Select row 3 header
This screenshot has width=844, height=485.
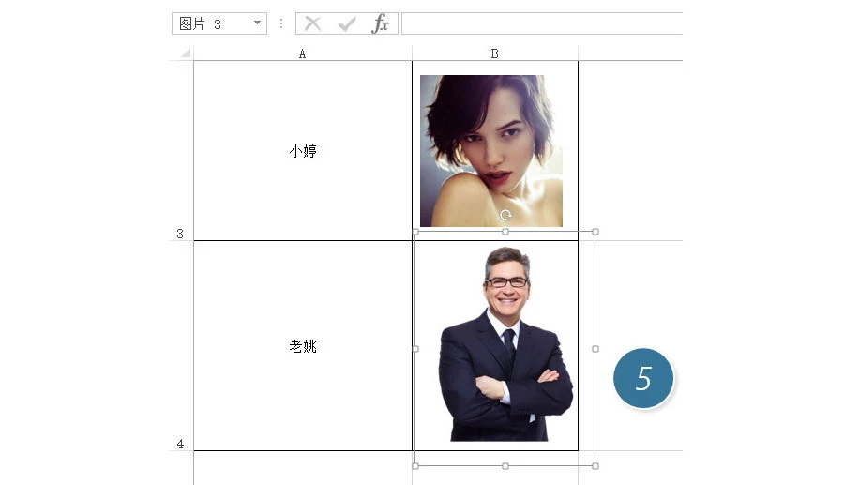coord(180,151)
